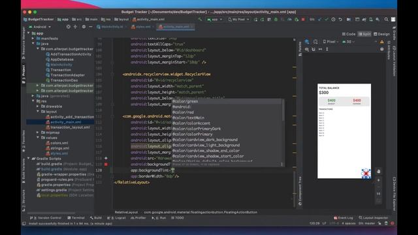Click the AVD Manager device icon in toolbar
418x235 pixels.
pyautogui.click(x=371, y=20)
